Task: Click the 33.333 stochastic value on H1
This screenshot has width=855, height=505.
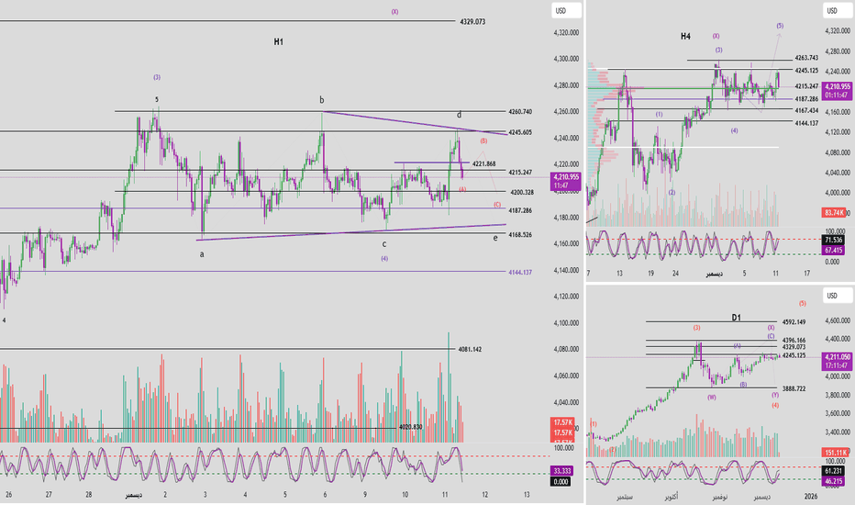Action: pyautogui.click(x=561, y=471)
